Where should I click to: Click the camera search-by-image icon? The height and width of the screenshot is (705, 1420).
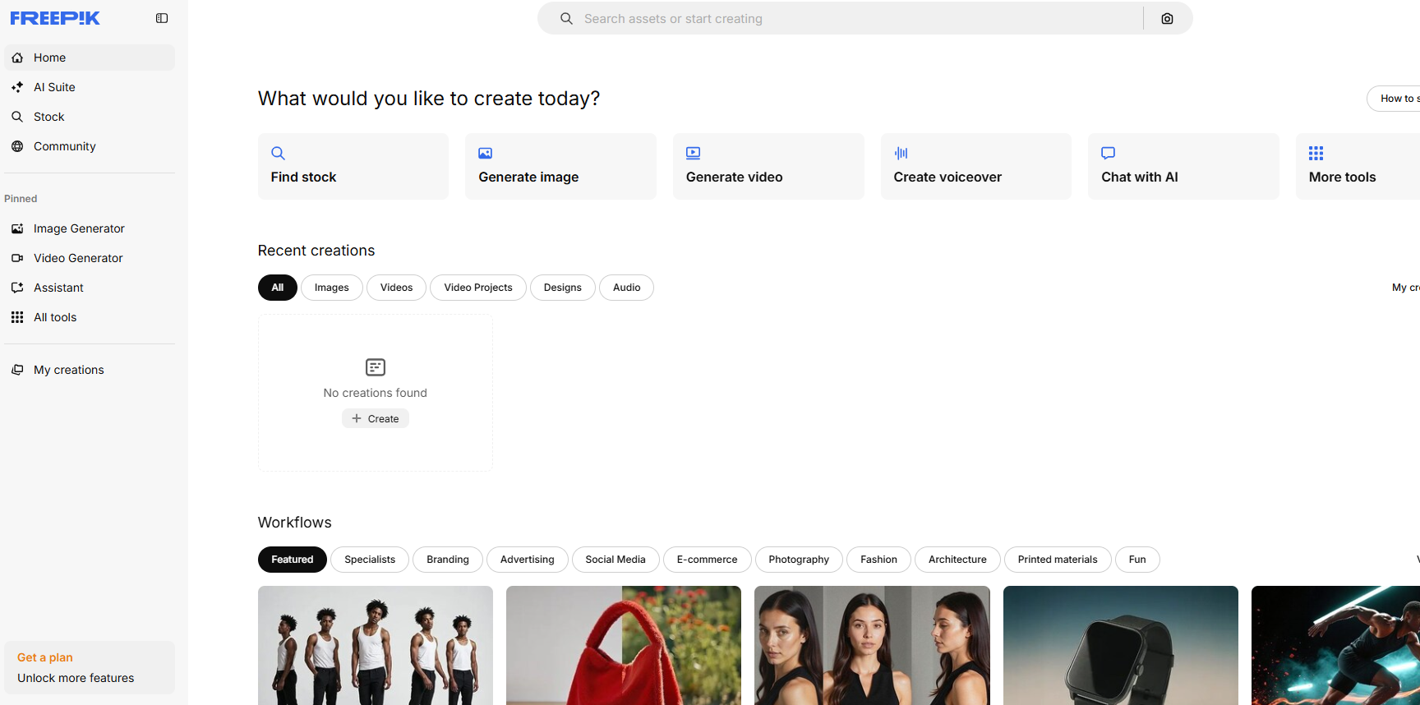point(1167,19)
